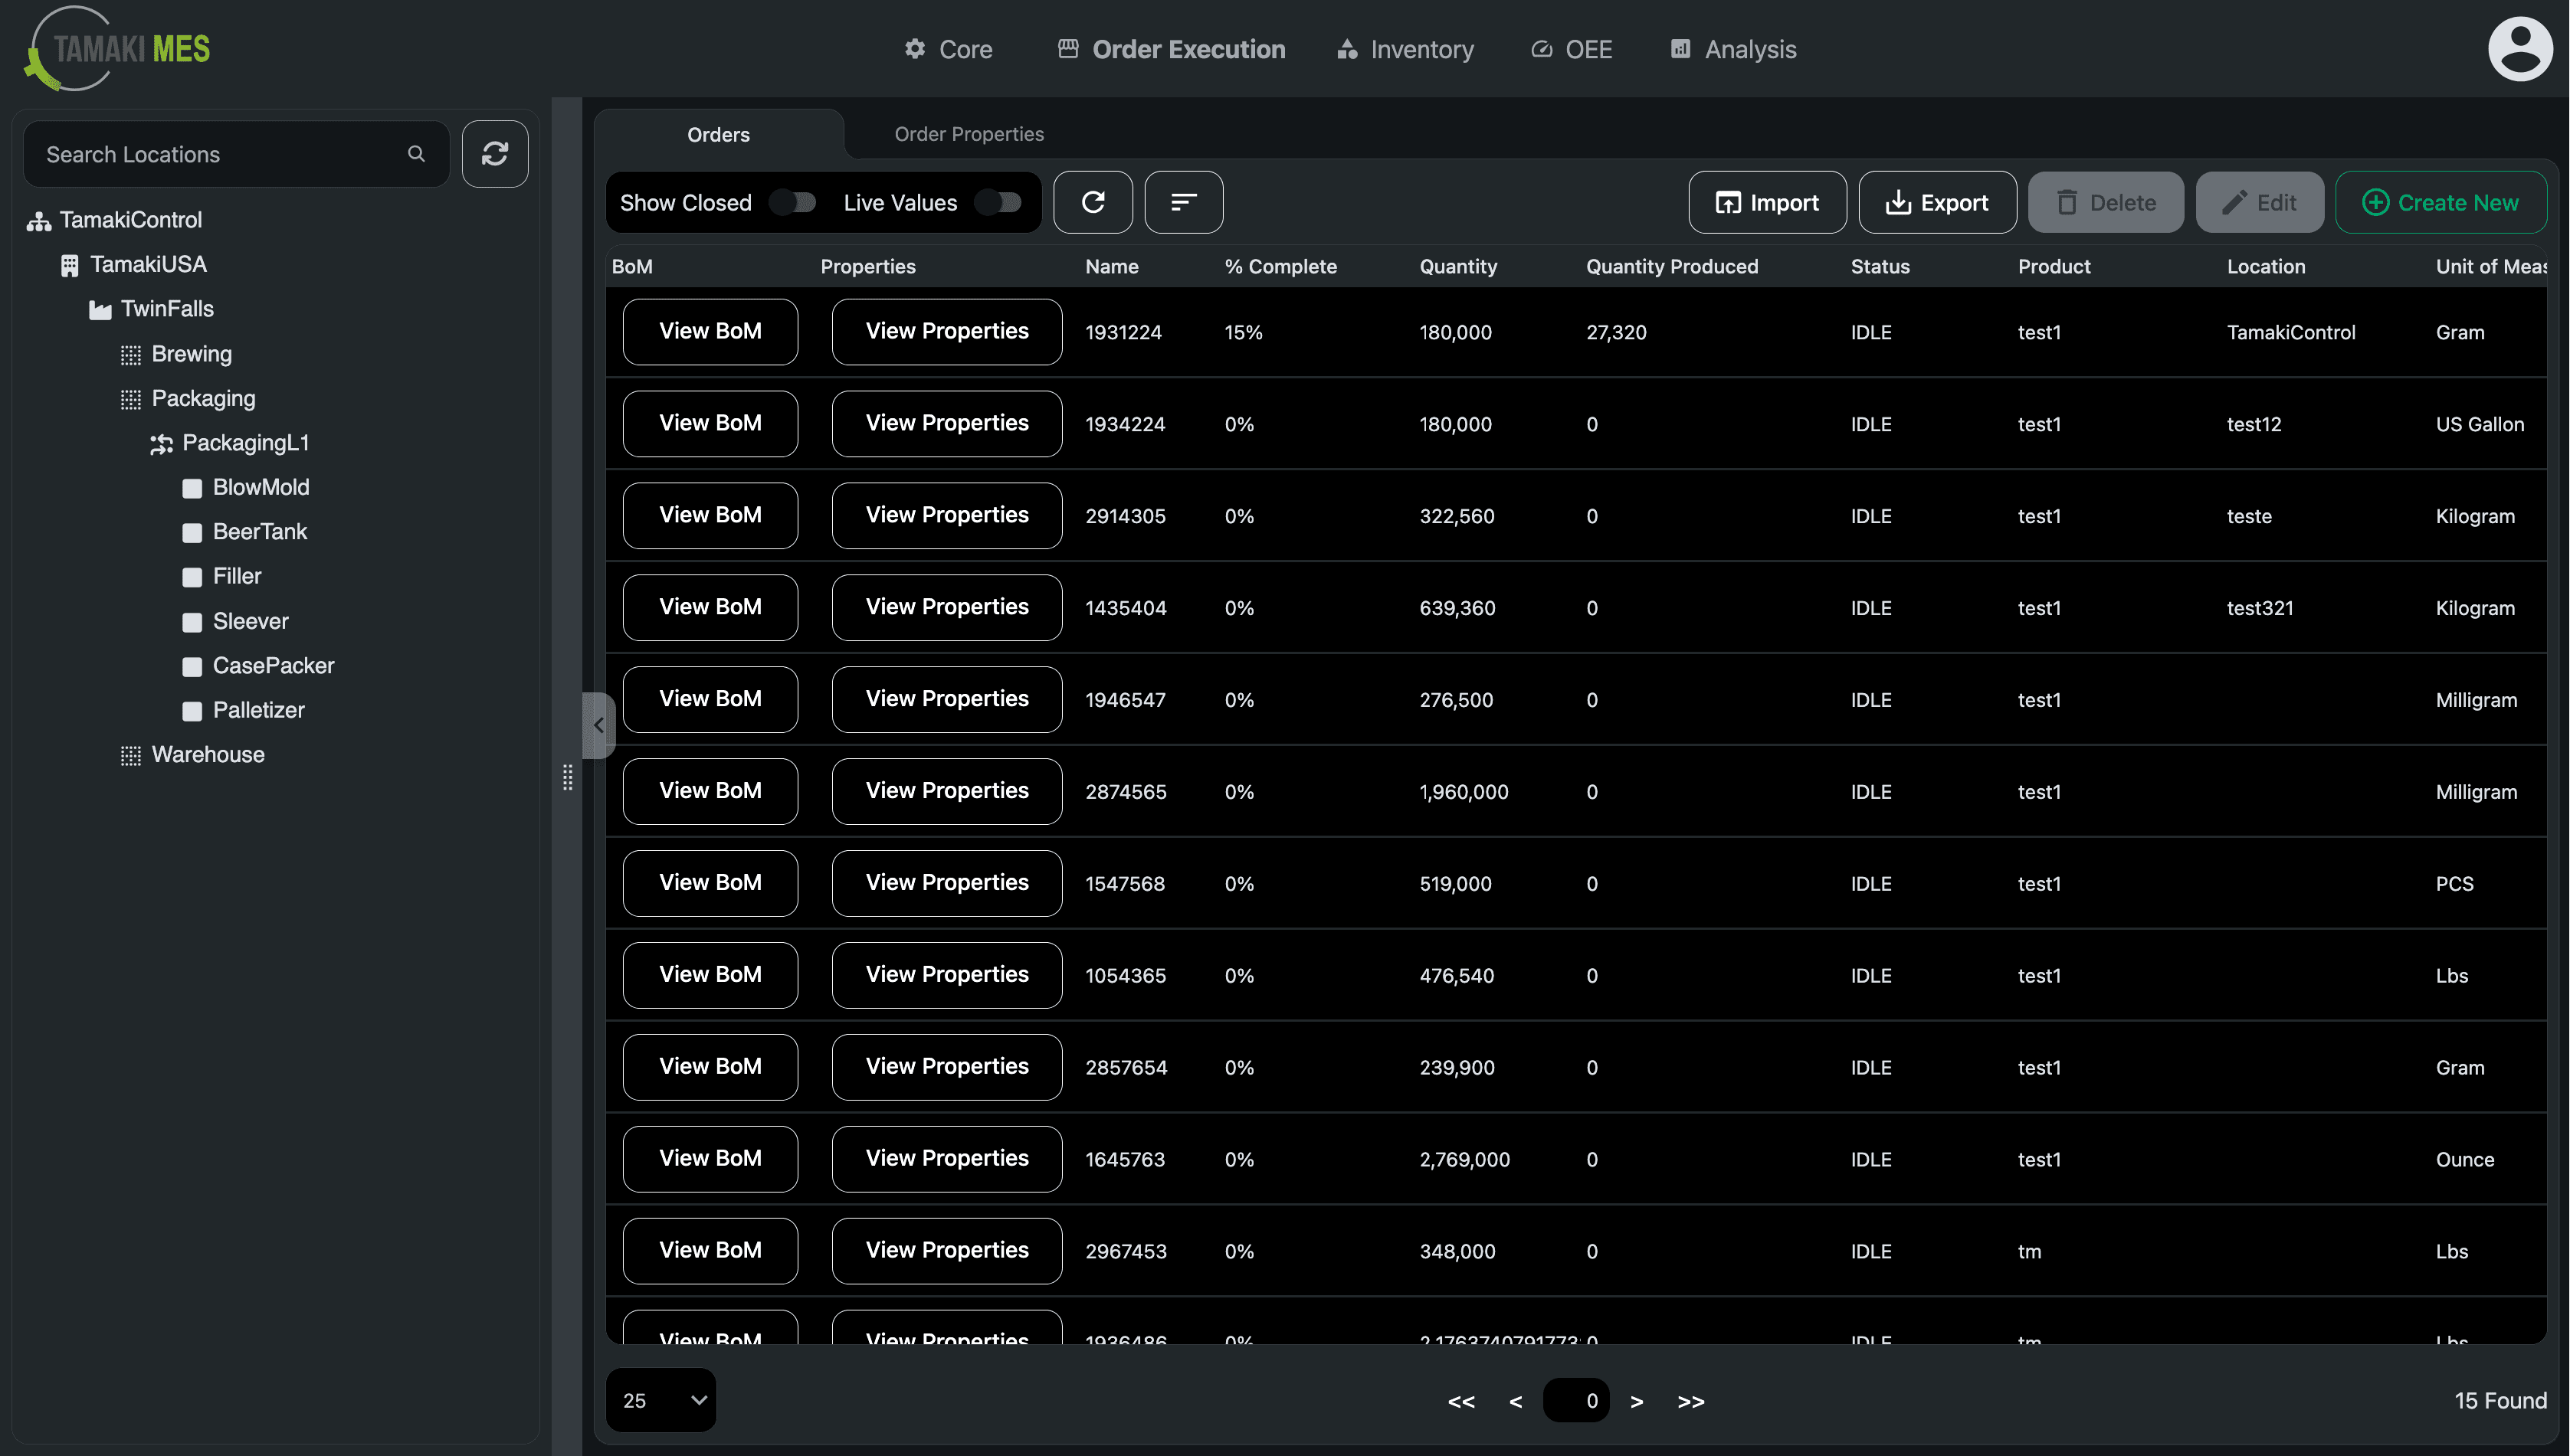The image size is (2570, 1456).
Task: Go to the previous page with <
Action: pyautogui.click(x=1516, y=1401)
